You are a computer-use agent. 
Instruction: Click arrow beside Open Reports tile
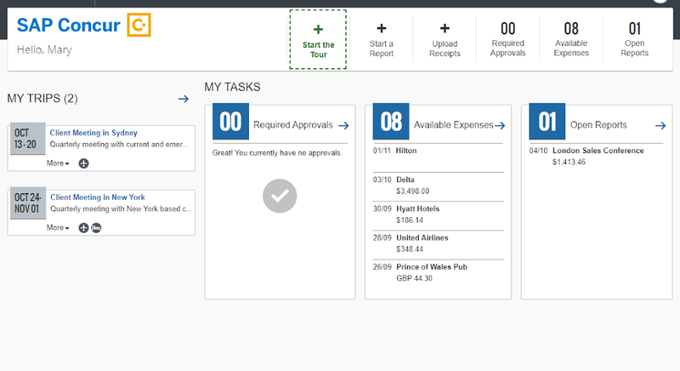(x=660, y=125)
